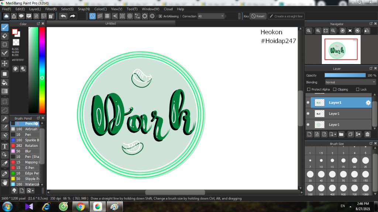This screenshot has height=212, width=378.
Task: Click Create a straight line button
Action: pyautogui.click(x=286, y=16)
